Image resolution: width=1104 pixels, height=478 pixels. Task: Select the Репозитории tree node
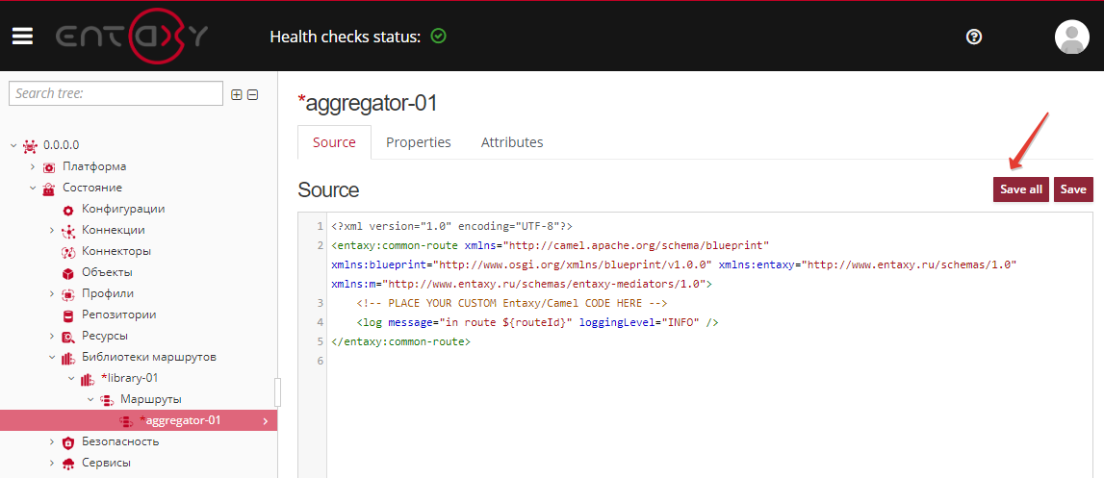click(x=118, y=314)
